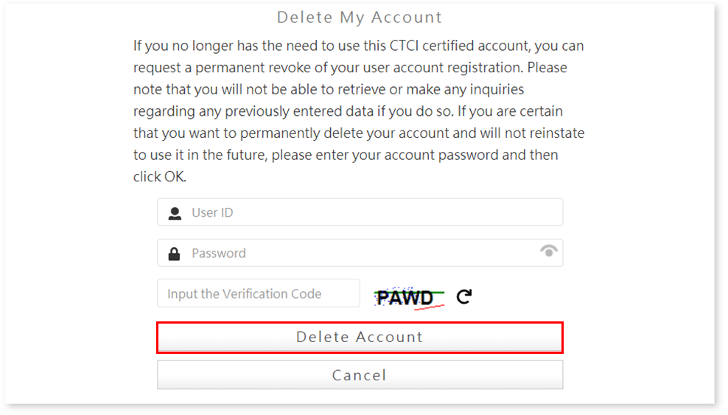728x415 pixels.
Task: Click the person icon in User ID field
Action: [x=175, y=213]
